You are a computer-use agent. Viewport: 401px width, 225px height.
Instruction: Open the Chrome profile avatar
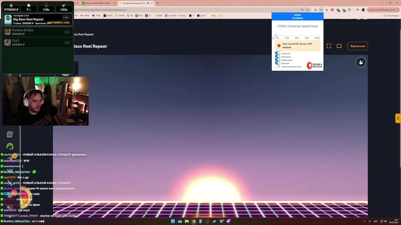click(363, 10)
